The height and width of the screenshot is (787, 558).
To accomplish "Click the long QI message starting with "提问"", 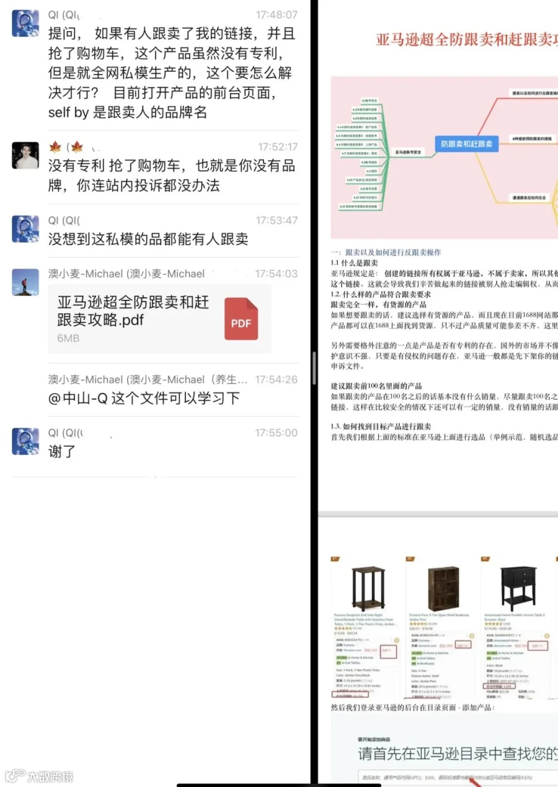I will [x=170, y=73].
